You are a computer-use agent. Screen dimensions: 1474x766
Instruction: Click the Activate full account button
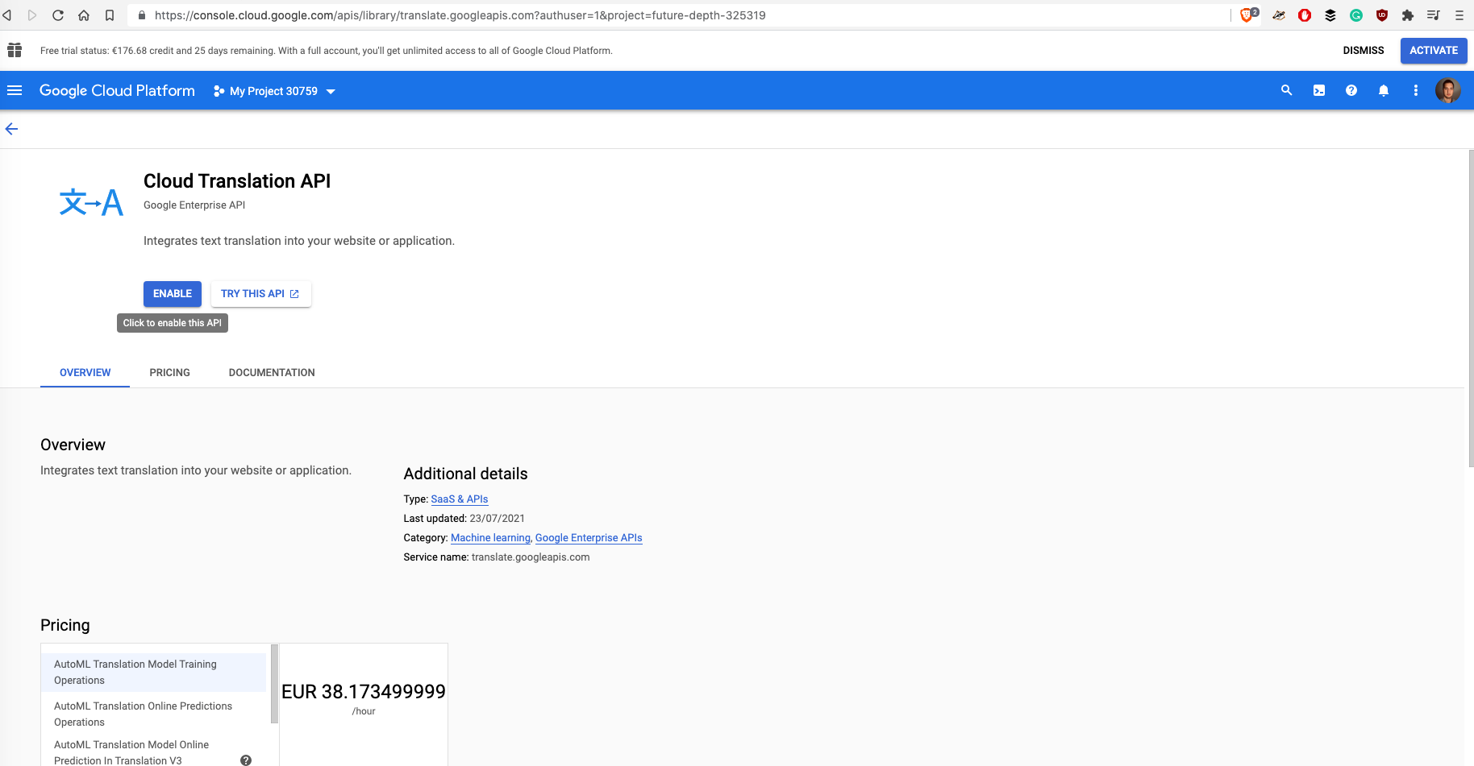(1433, 50)
